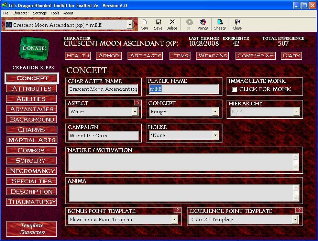Click the Anima scrollbar down arrow
318x241 pixels.
pyautogui.click(x=296, y=198)
